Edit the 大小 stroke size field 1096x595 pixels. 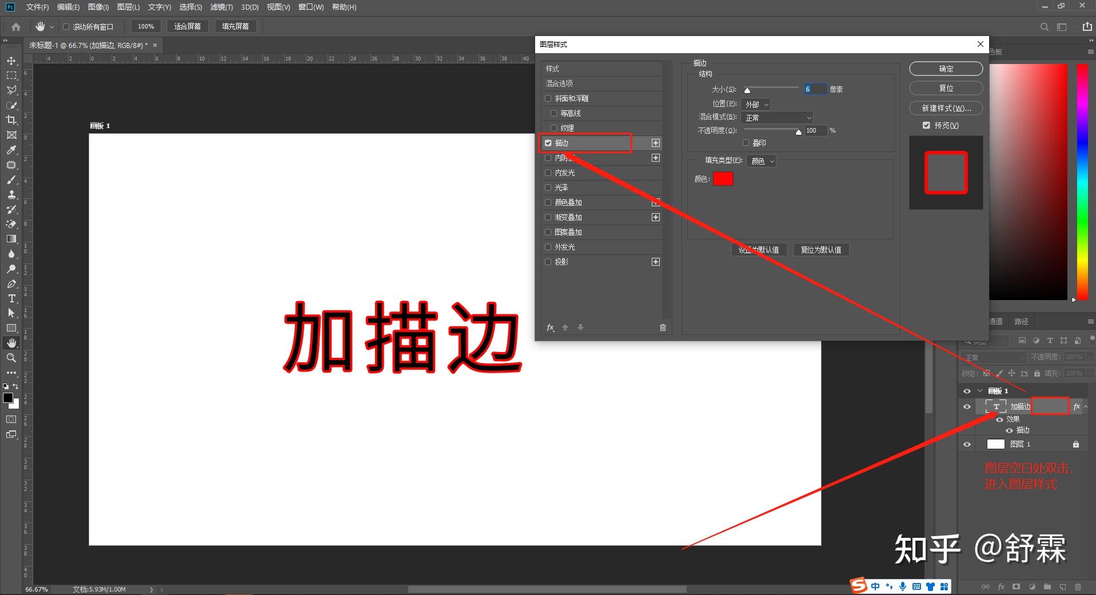(x=816, y=89)
